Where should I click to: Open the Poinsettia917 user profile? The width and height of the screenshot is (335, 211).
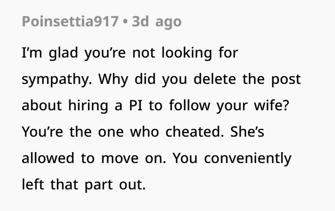click(x=70, y=23)
